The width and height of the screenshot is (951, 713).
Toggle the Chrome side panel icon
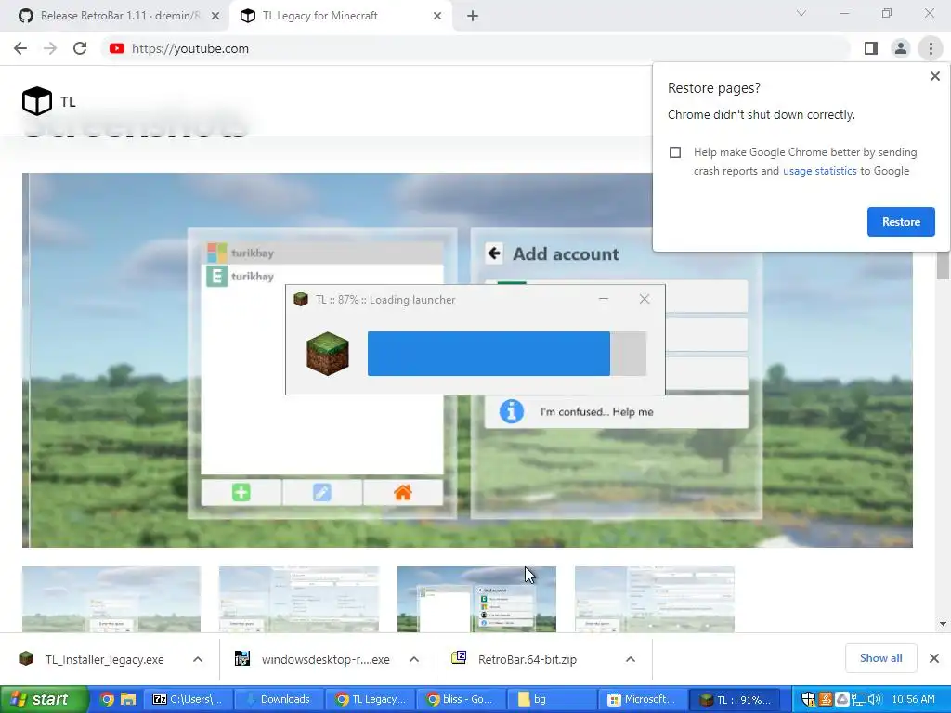[871, 48]
